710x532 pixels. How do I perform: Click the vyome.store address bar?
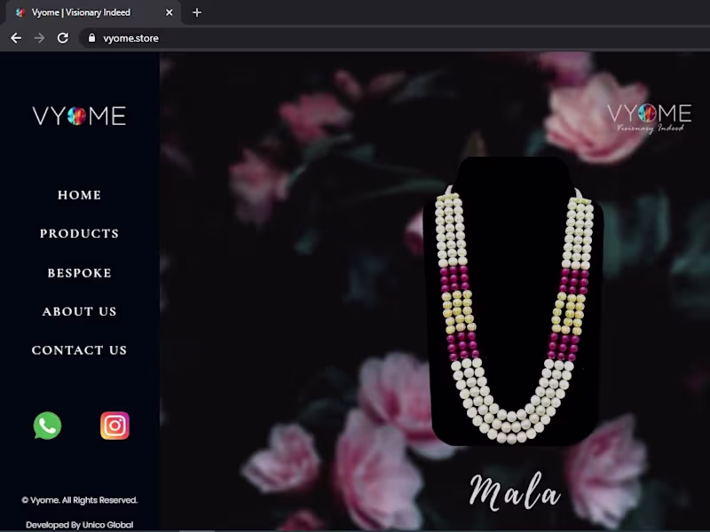point(394,38)
